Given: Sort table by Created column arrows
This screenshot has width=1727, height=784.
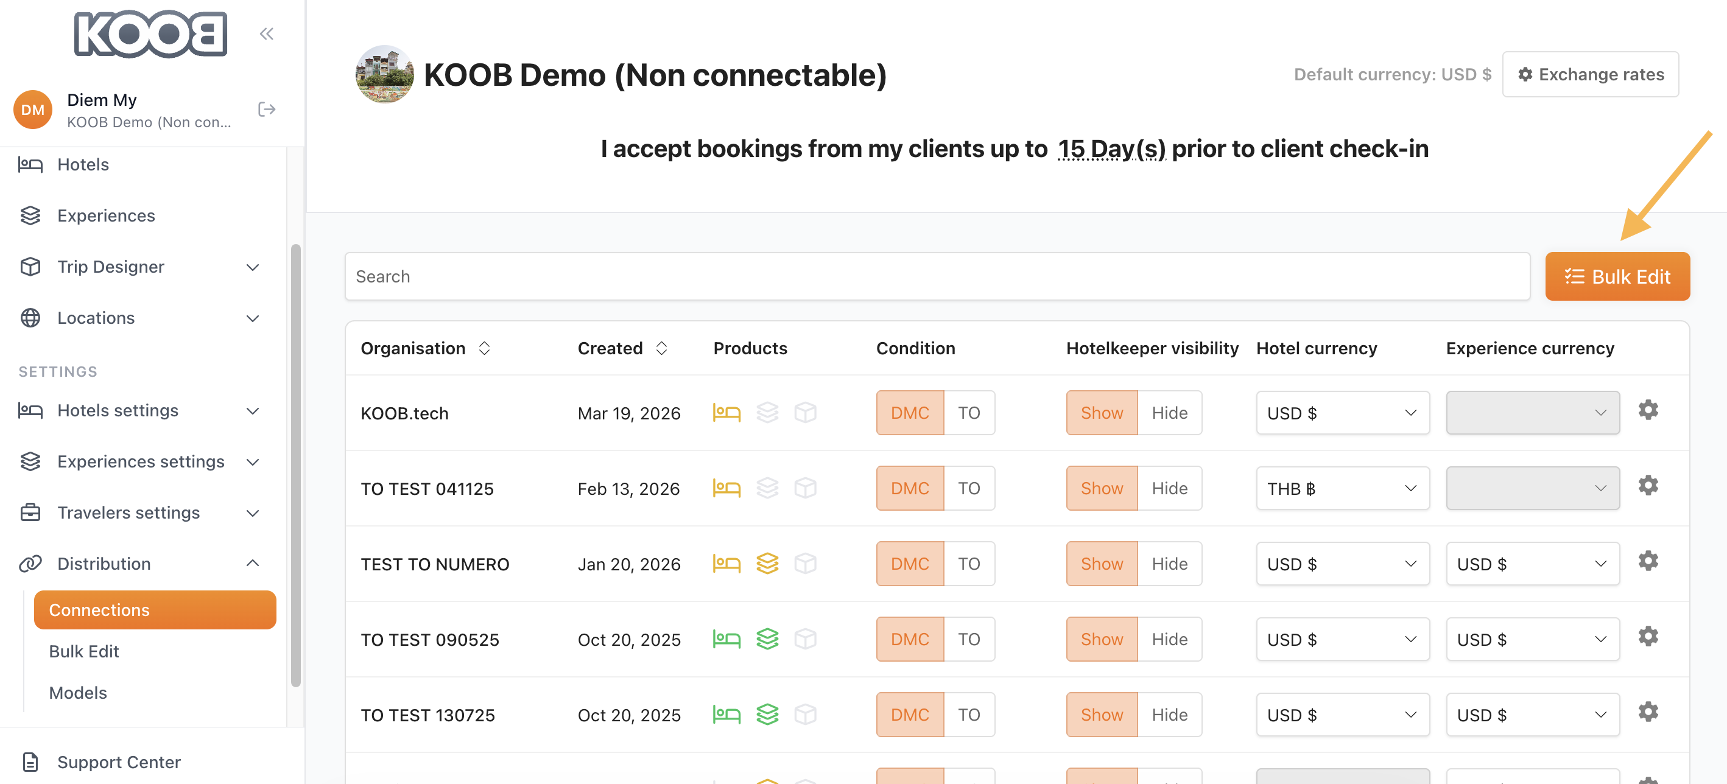Looking at the screenshot, I should click(x=661, y=348).
